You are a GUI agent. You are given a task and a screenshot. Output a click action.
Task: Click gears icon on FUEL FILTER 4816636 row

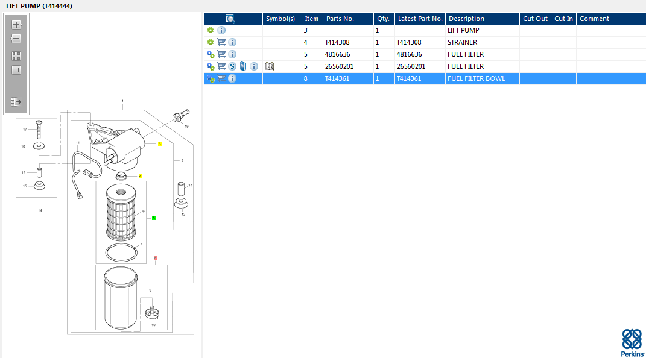pos(211,54)
